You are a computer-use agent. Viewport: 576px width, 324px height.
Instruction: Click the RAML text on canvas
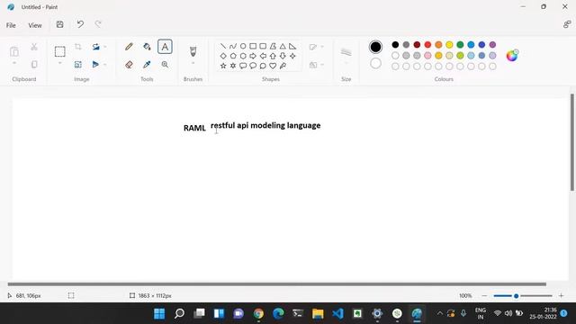(x=194, y=128)
